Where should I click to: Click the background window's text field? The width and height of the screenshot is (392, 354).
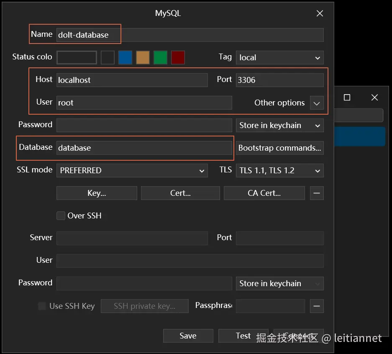[x=359, y=115]
